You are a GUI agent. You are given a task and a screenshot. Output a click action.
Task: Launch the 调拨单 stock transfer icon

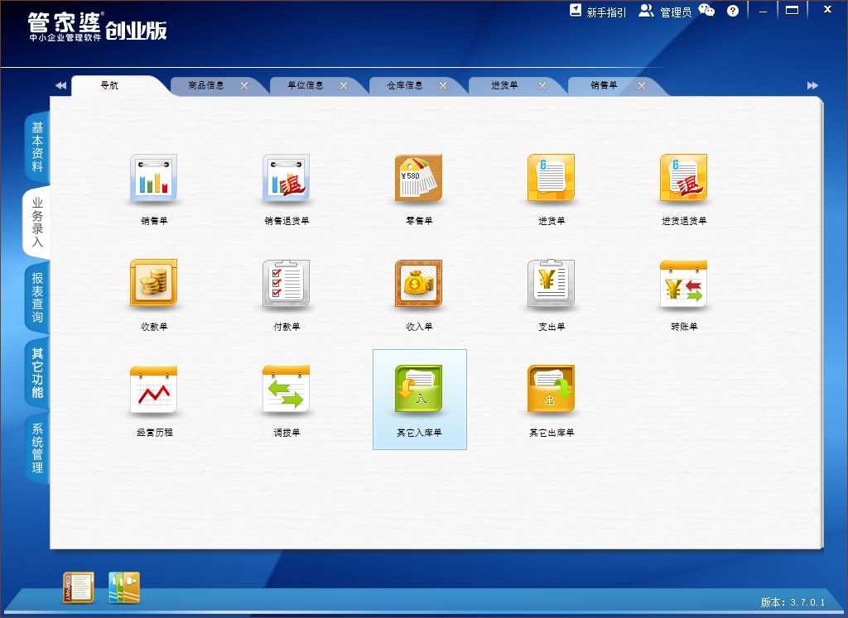point(287,390)
